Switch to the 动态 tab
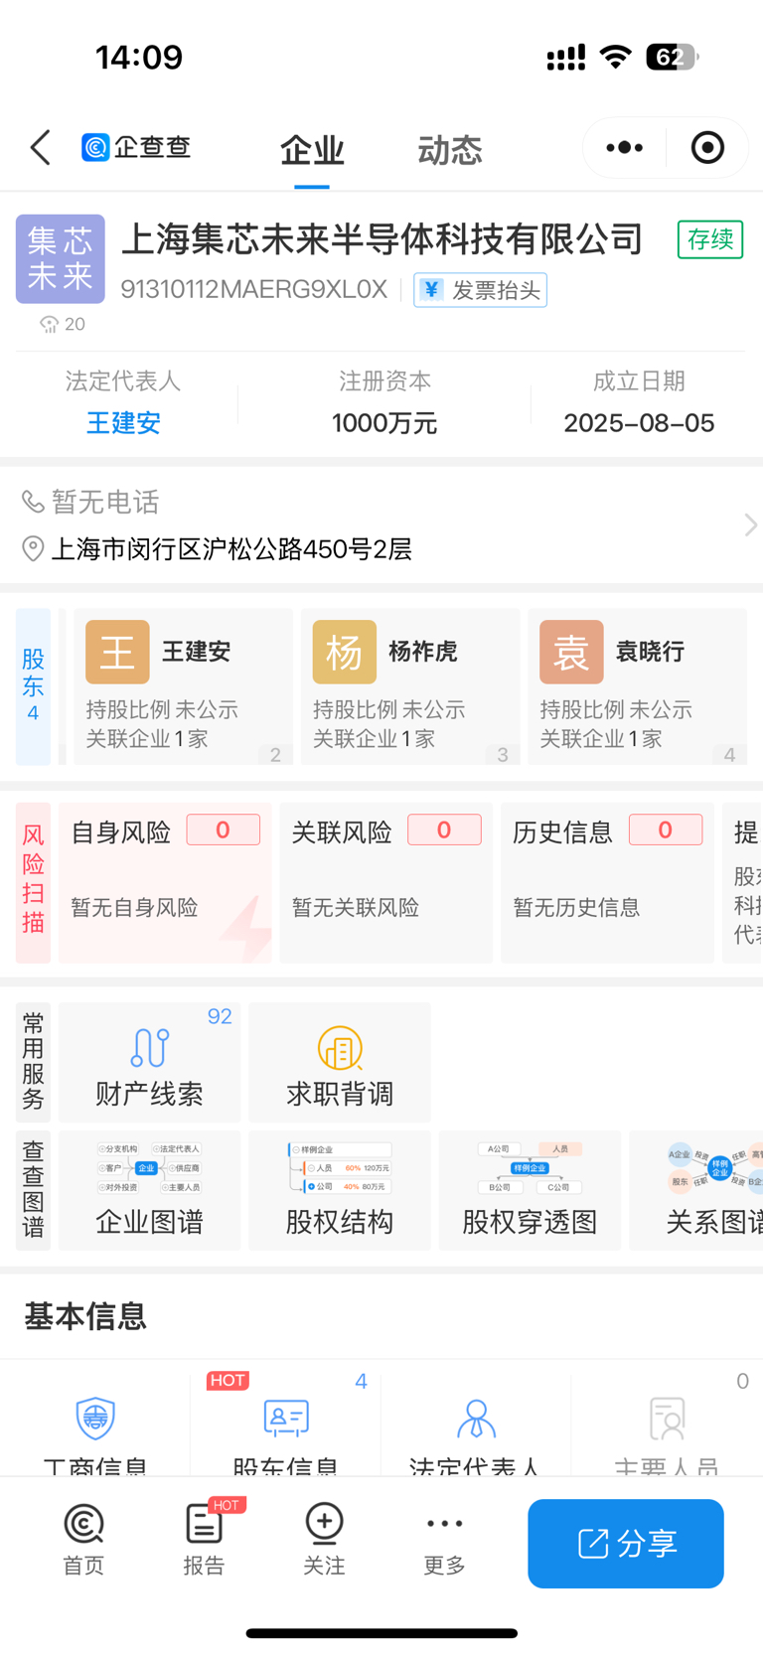The height and width of the screenshot is (1654, 764). pyautogui.click(x=450, y=151)
